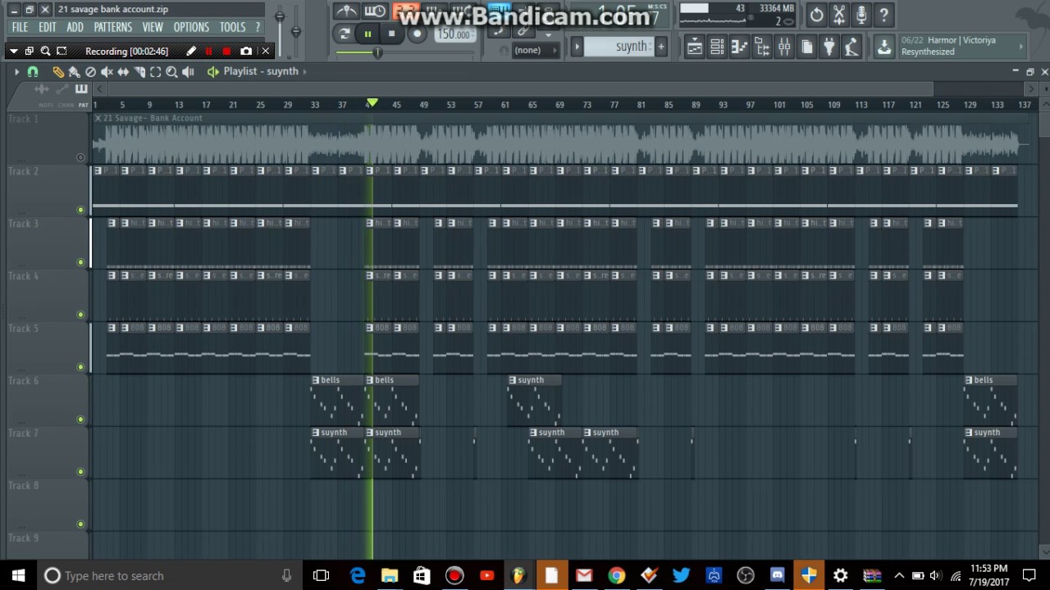1050x590 pixels.
Task: Open the clip menu of suynth on Track 6
Action: click(513, 380)
